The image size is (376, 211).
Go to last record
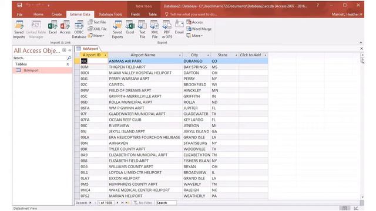[122, 203]
